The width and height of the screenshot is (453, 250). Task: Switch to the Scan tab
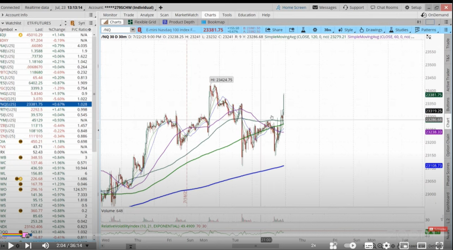pos(164,15)
